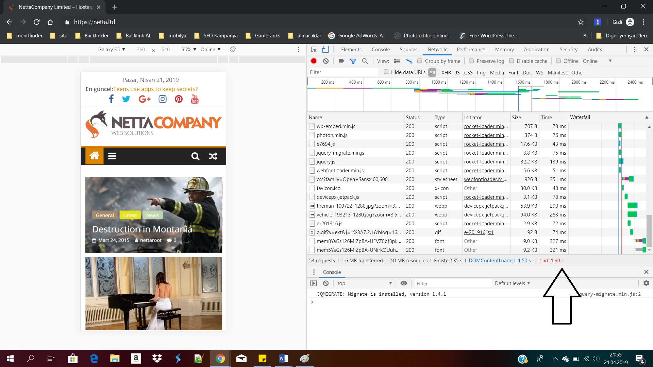This screenshot has height=367, width=653.
Task: Tick the checkbox for e7694.js row
Action: pyautogui.click(x=312, y=144)
